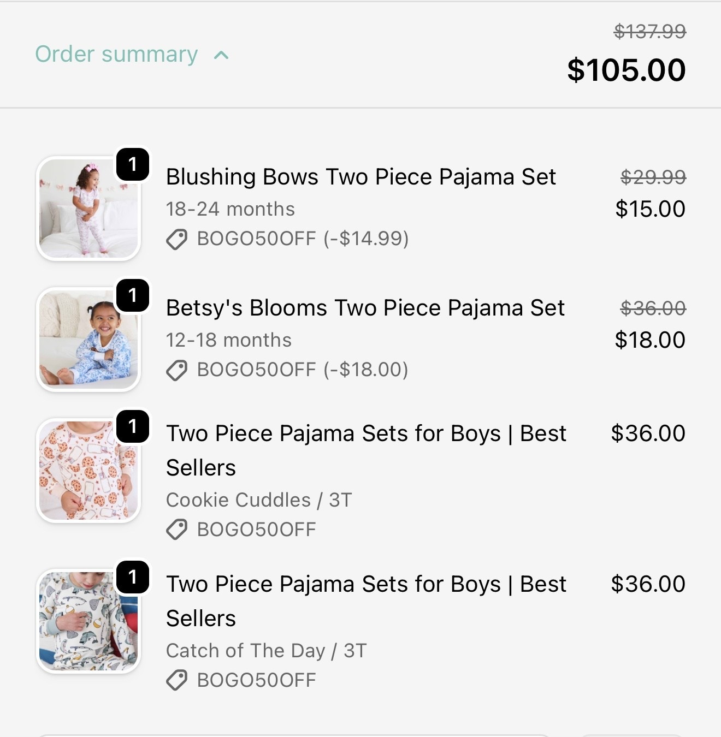Image resolution: width=721 pixels, height=737 pixels.
Task: Click the tag icon under Cookie Cuddles
Action: (x=176, y=530)
